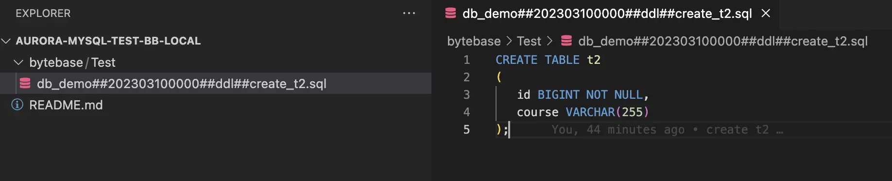Click line number 2 in the gutter

point(466,77)
